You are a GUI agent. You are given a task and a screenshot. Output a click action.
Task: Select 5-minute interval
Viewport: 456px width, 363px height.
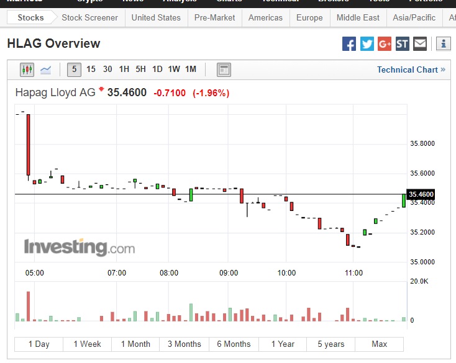pyautogui.click(x=74, y=69)
